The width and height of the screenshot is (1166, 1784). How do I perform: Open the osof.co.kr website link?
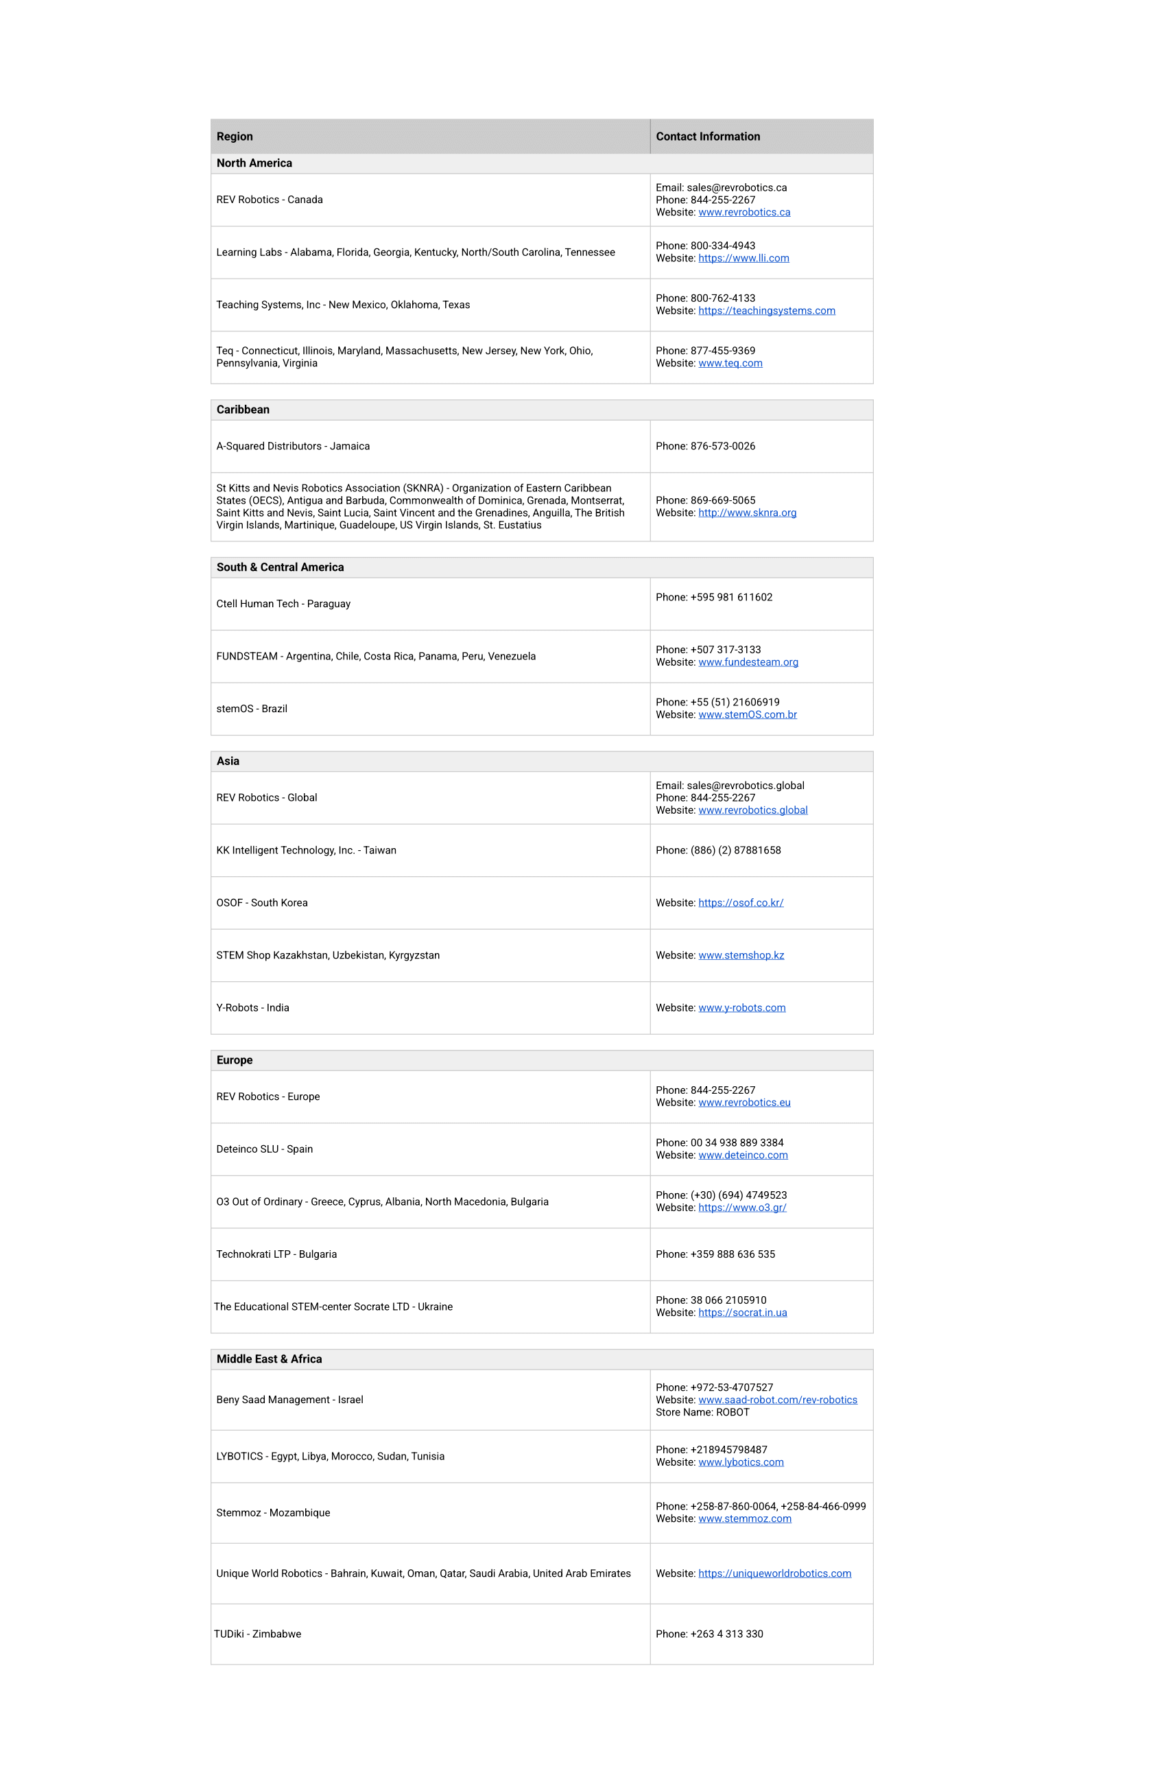point(740,902)
